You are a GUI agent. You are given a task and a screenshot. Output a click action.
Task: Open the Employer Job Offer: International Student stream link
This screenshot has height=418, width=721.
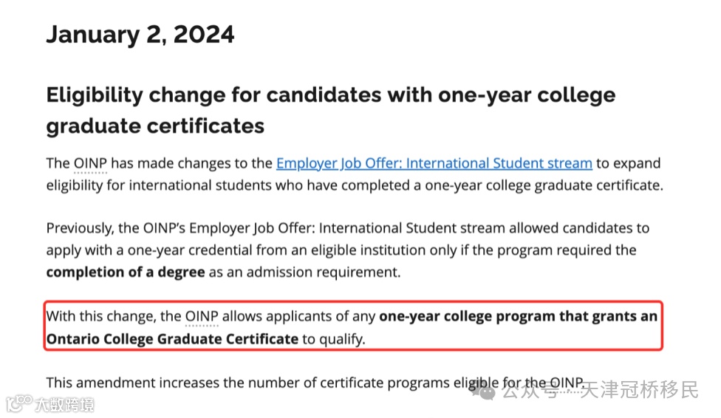(434, 163)
